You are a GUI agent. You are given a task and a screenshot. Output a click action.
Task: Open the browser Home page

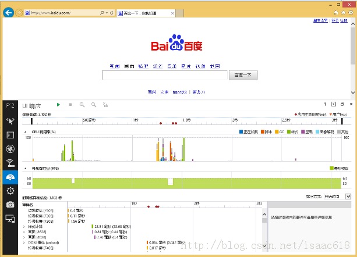(x=336, y=13)
